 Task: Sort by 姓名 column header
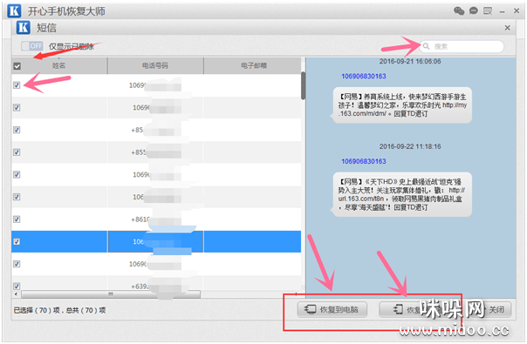tap(59, 65)
